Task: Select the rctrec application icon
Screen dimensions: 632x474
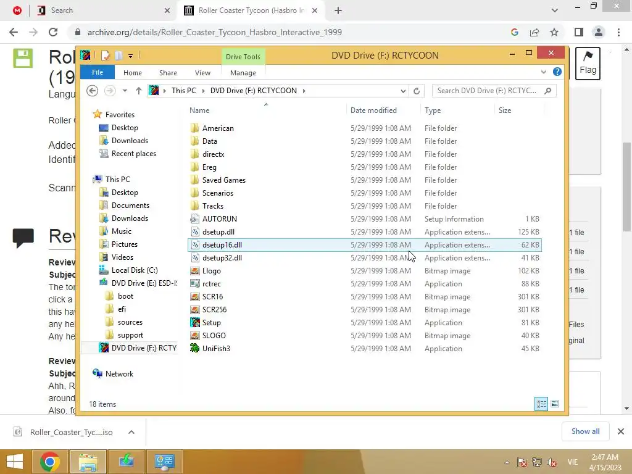Action: [194, 284]
